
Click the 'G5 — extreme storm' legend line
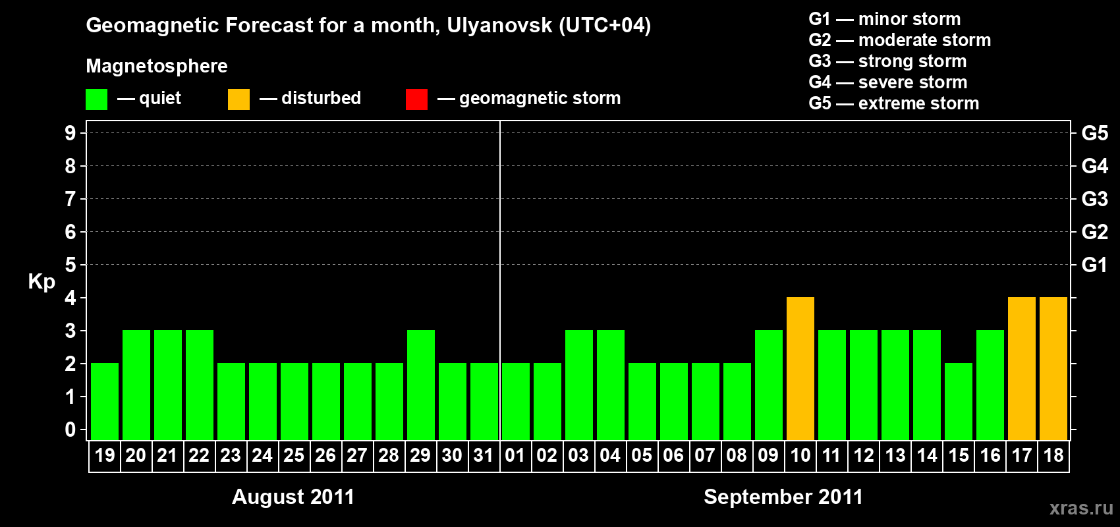point(894,103)
